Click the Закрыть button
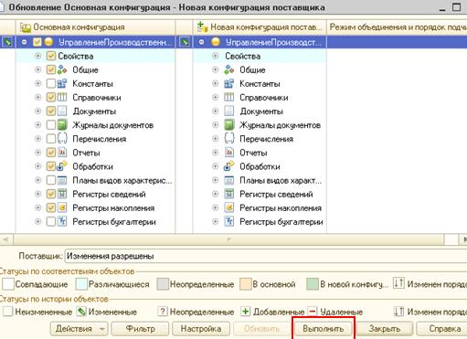Screen dimensions: 467x339 (x=385, y=329)
